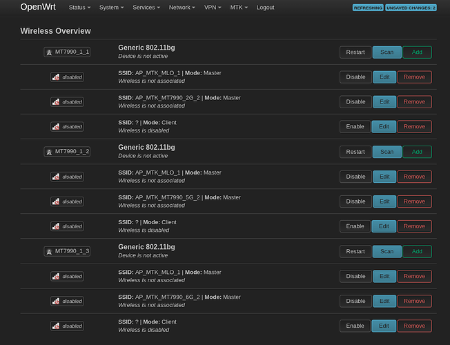The width and height of the screenshot is (450, 345).
Task: Restart the MT7990_1_3 radio device
Action: (x=355, y=251)
